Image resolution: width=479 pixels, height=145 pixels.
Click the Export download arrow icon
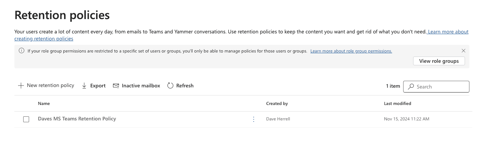(84, 86)
